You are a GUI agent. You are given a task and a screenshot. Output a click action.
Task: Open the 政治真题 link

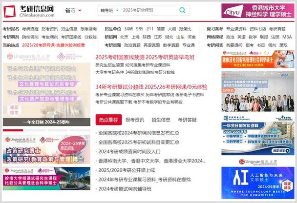pos(132,45)
